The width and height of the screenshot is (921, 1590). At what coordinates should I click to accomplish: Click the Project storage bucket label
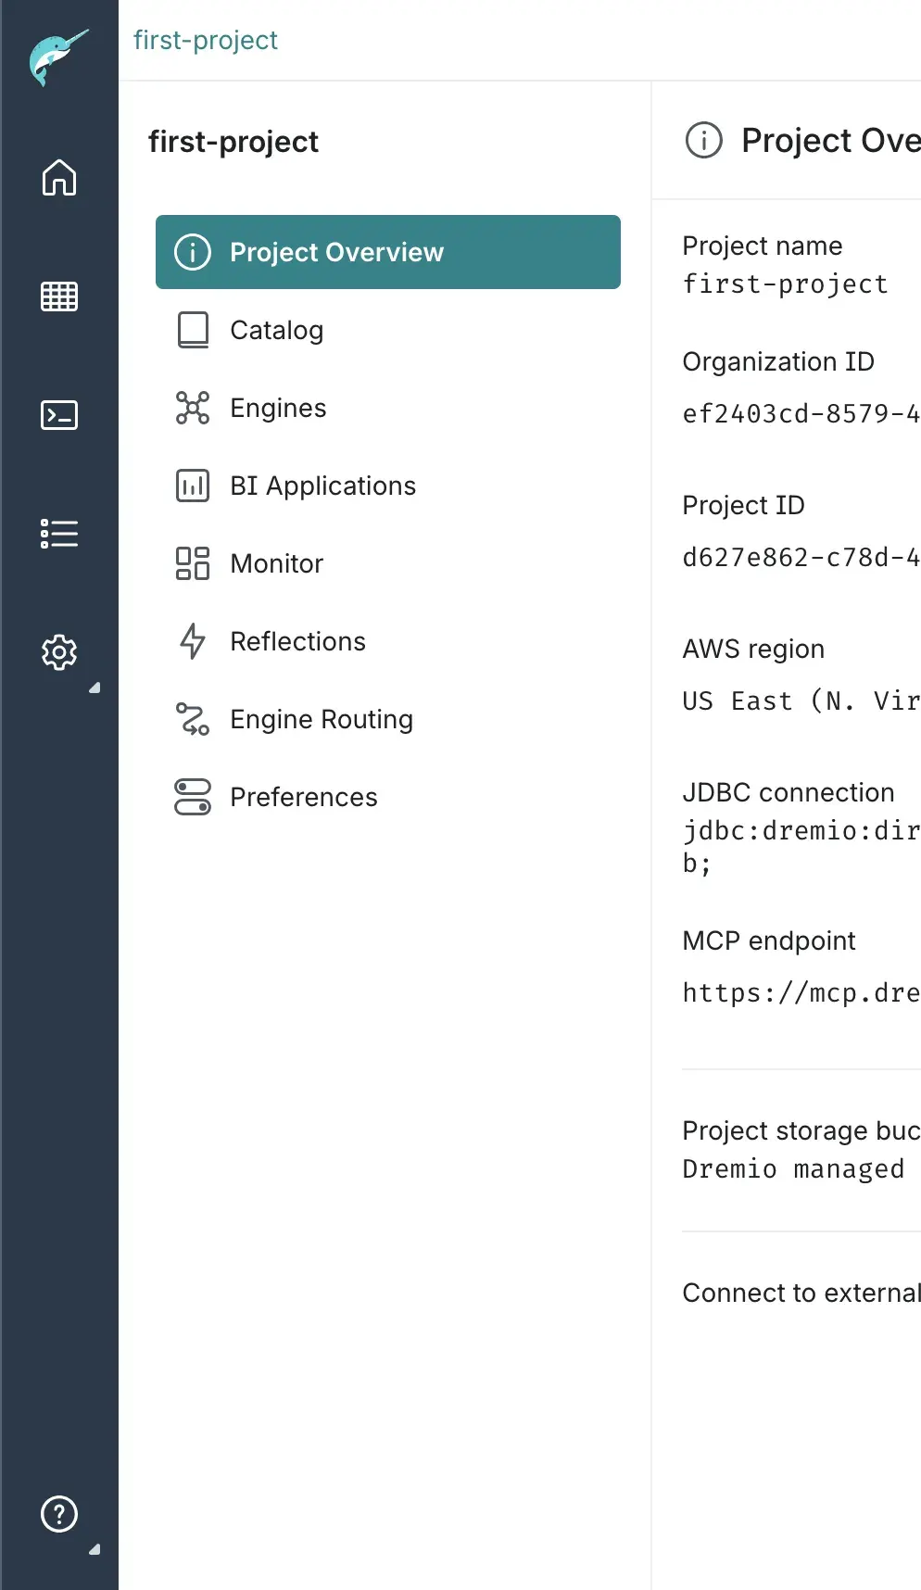pyautogui.click(x=801, y=1130)
